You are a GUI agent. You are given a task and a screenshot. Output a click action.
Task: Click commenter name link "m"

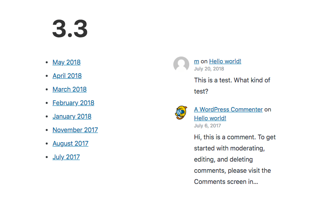(196, 61)
